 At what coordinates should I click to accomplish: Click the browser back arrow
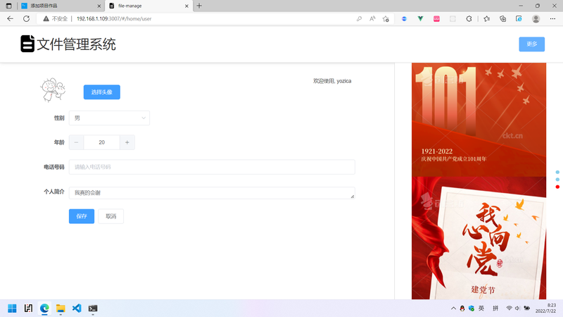click(x=10, y=19)
